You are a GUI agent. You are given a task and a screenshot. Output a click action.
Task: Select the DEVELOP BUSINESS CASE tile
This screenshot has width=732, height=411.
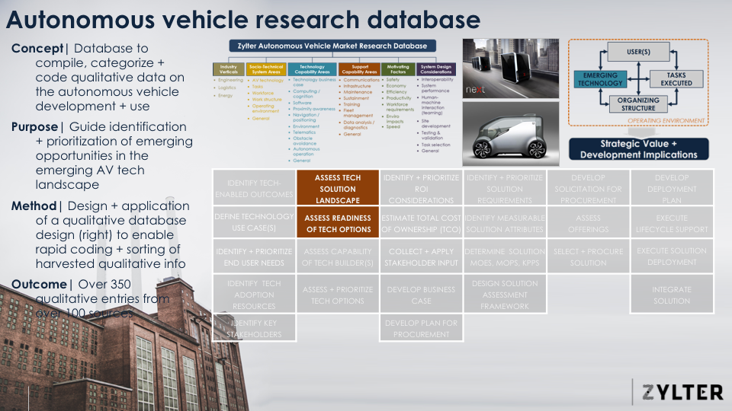point(421,294)
